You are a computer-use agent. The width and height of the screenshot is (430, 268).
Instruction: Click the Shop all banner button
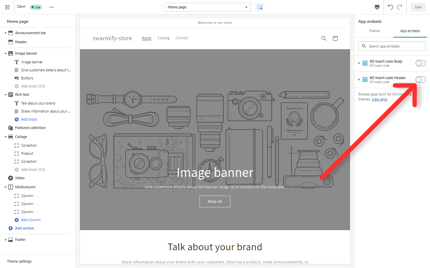[x=215, y=201]
